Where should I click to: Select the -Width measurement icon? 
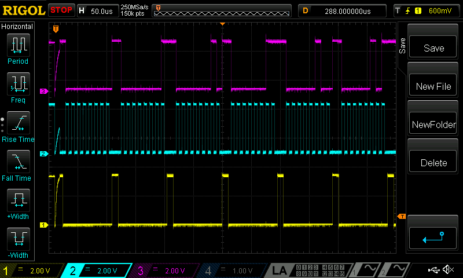(19, 239)
